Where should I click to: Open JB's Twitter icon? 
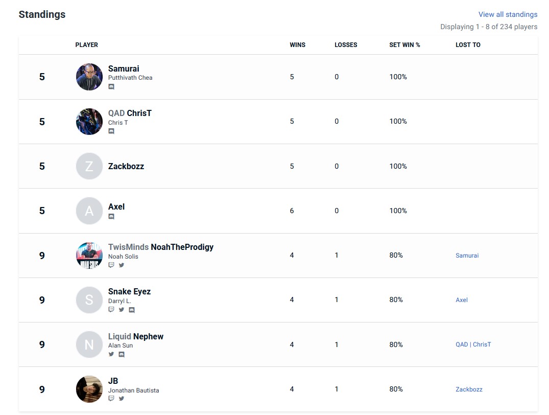122,399
